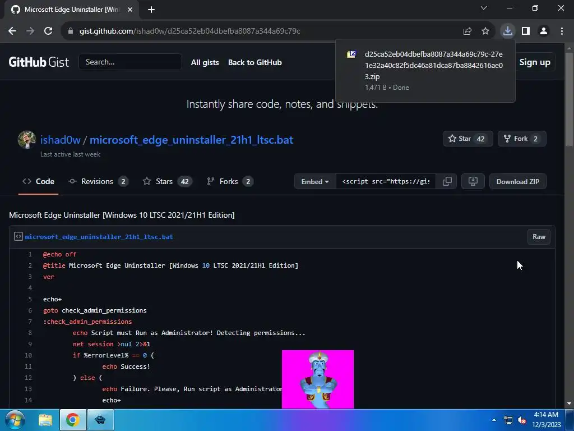Close the Microsoft Edge Uninstaller tab
Image resolution: width=574 pixels, height=431 pixels.
(x=130, y=10)
